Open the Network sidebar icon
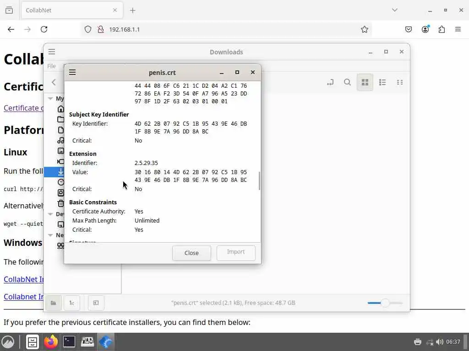 pos(61,245)
